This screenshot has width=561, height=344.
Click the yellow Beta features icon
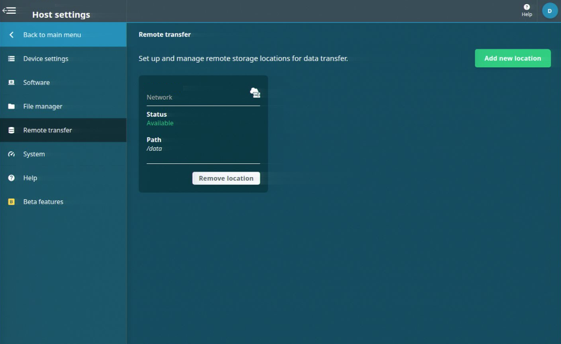point(11,202)
